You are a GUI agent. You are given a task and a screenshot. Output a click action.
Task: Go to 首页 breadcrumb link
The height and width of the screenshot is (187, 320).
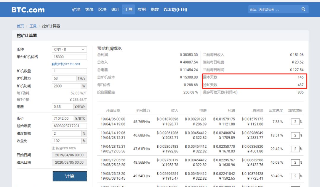(20, 26)
